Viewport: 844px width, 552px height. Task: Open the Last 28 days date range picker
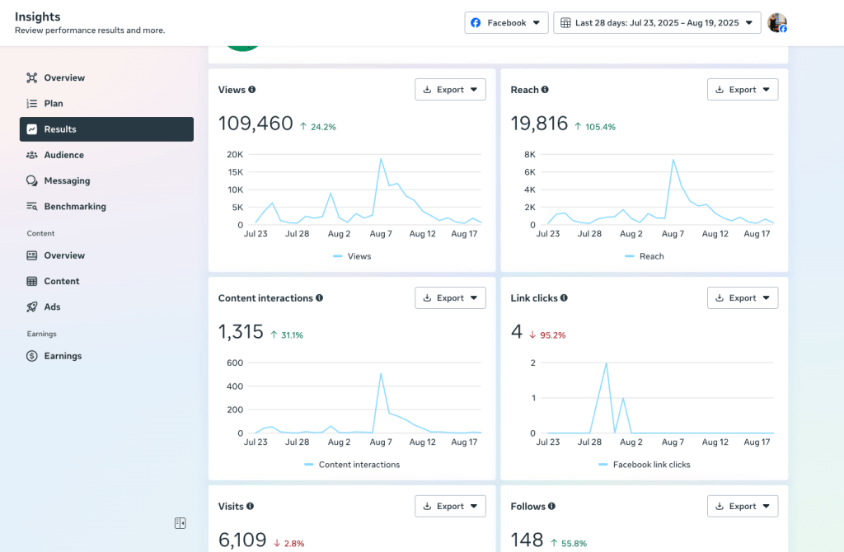tap(657, 23)
